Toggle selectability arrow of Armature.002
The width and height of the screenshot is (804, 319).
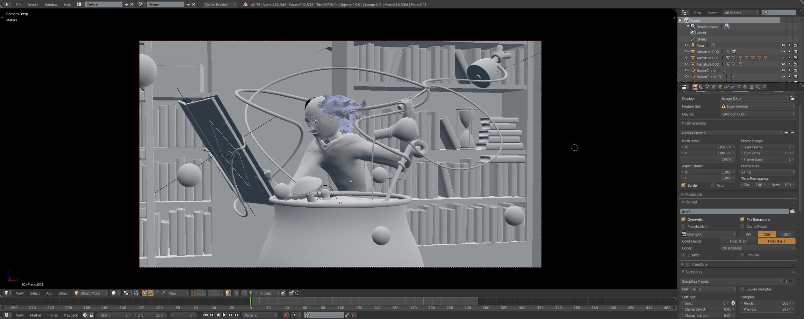pyautogui.click(x=789, y=64)
